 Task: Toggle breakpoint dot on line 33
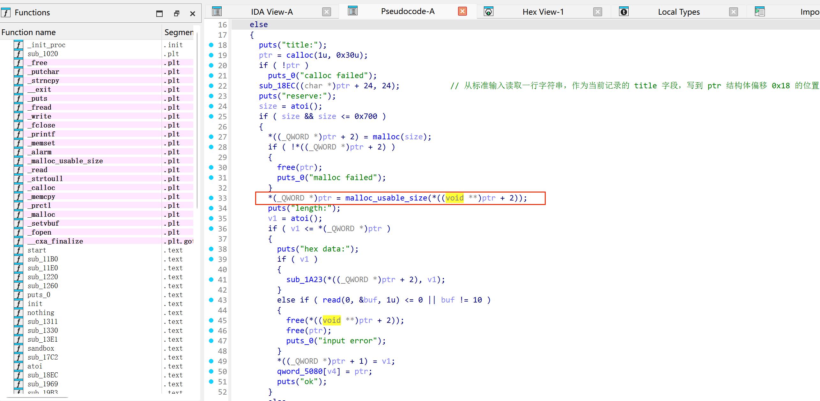(x=211, y=198)
